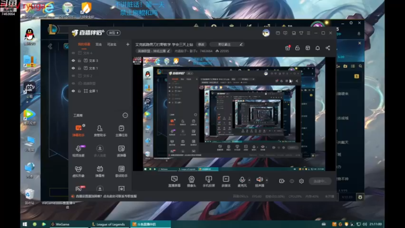Start recording with the video camera icon

point(282,181)
